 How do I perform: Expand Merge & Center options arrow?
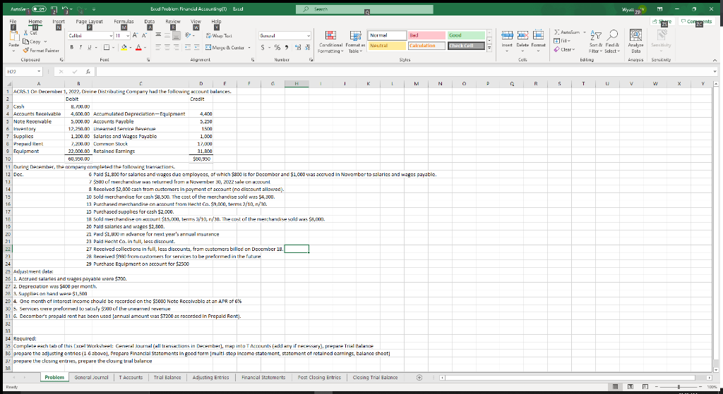click(249, 47)
